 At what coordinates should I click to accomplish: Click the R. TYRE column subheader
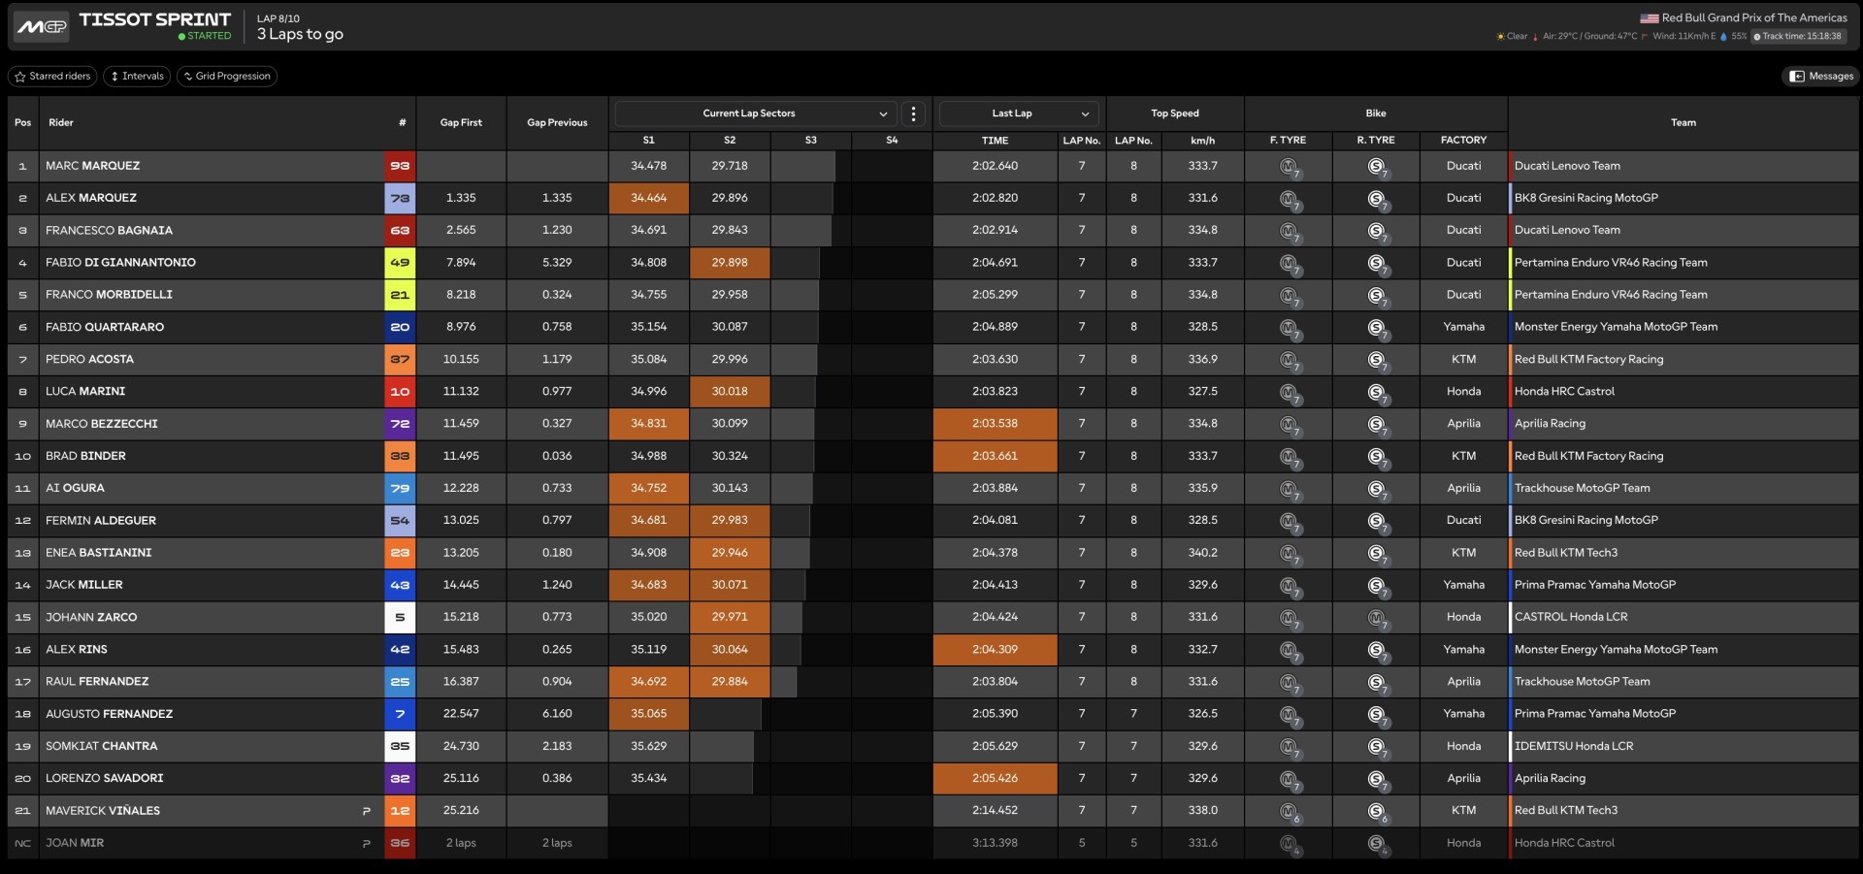(1376, 141)
